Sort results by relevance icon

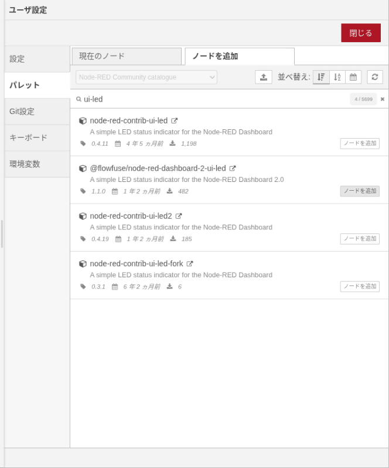[321, 77]
